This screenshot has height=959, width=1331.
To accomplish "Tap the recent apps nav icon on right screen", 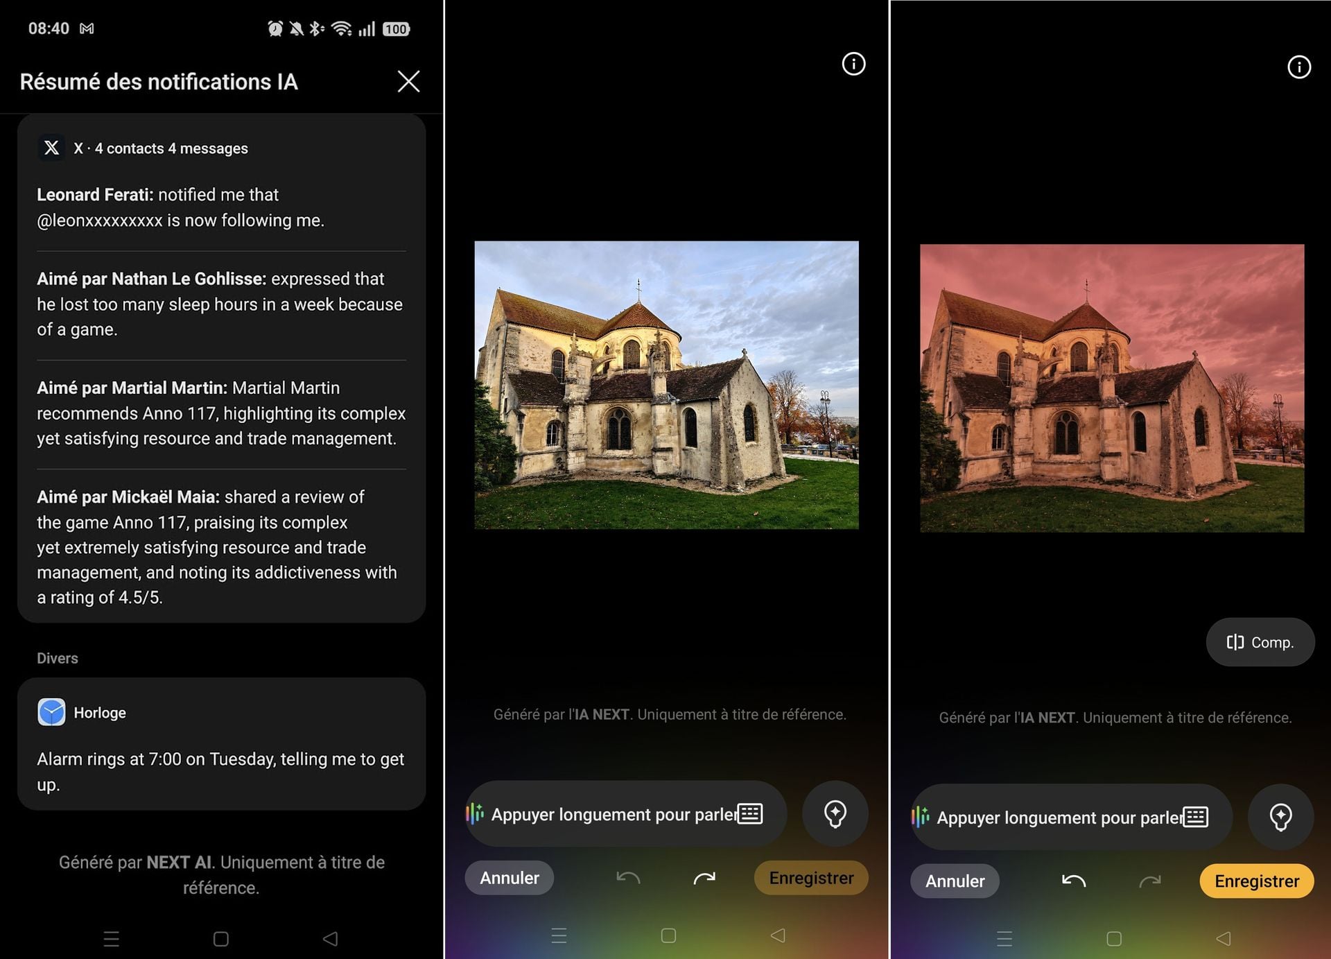I will (1004, 939).
